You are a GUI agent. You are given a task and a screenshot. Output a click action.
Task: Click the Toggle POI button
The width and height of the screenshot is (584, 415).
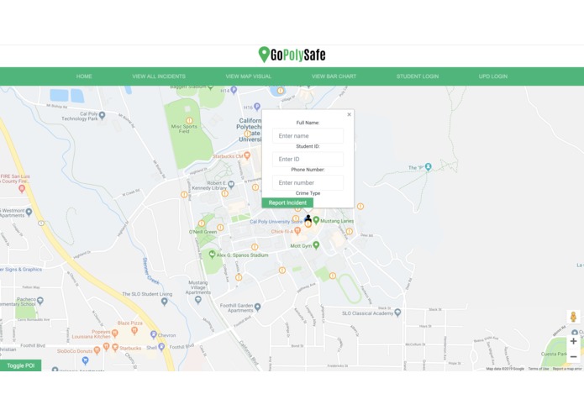point(20,365)
